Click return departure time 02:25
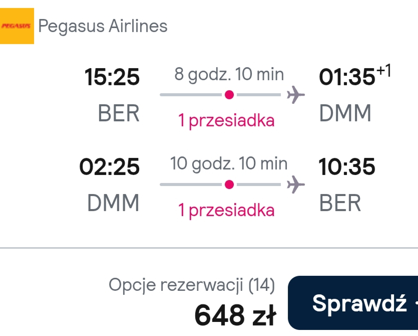 pos(110,166)
